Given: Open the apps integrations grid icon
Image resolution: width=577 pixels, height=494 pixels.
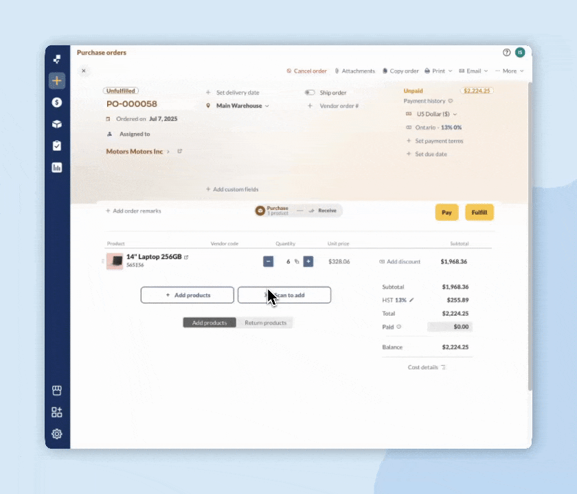Looking at the screenshot, I should pyautogui.click(x=57, y=412).
